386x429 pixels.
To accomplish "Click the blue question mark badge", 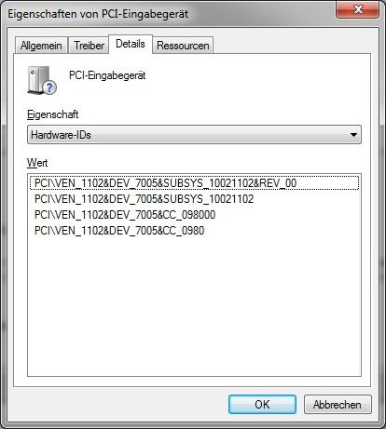I will 49,87.
